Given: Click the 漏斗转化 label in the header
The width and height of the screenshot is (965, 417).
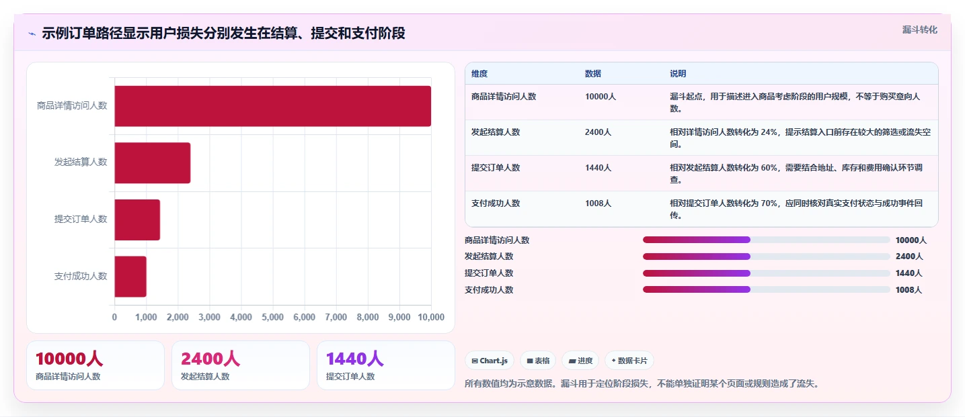Looking at the screenshot, I should (x=919, y=30).
